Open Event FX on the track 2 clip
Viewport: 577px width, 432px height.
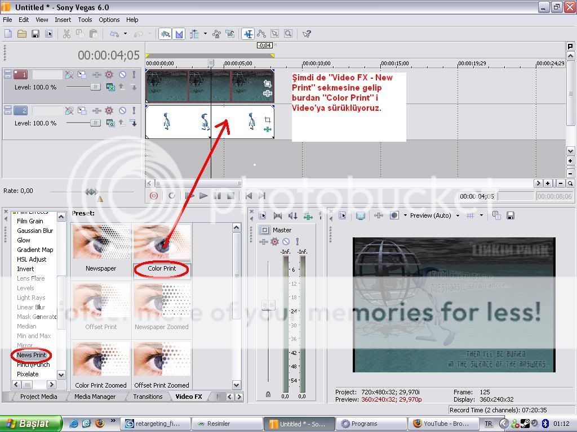pos(268,129)
